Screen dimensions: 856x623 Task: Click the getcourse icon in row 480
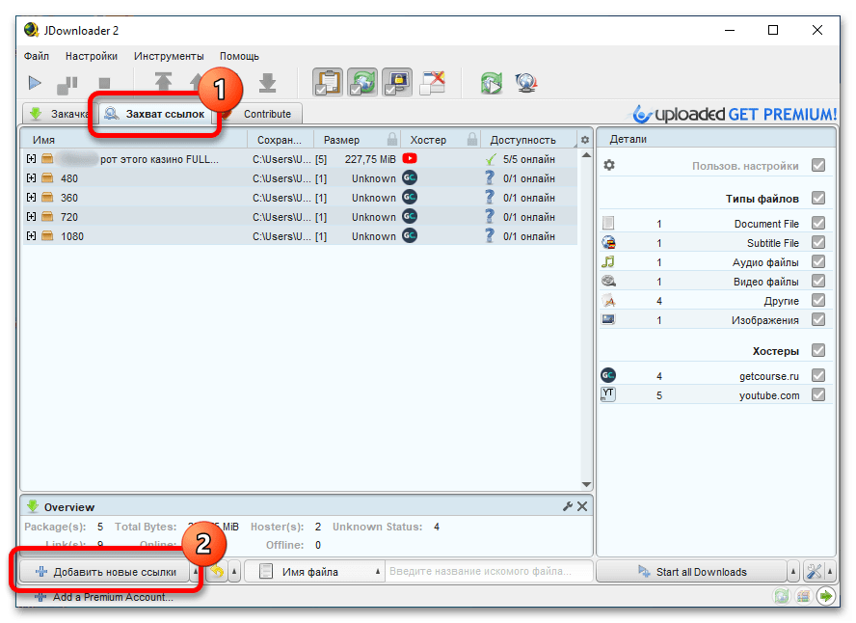[410, 178]
